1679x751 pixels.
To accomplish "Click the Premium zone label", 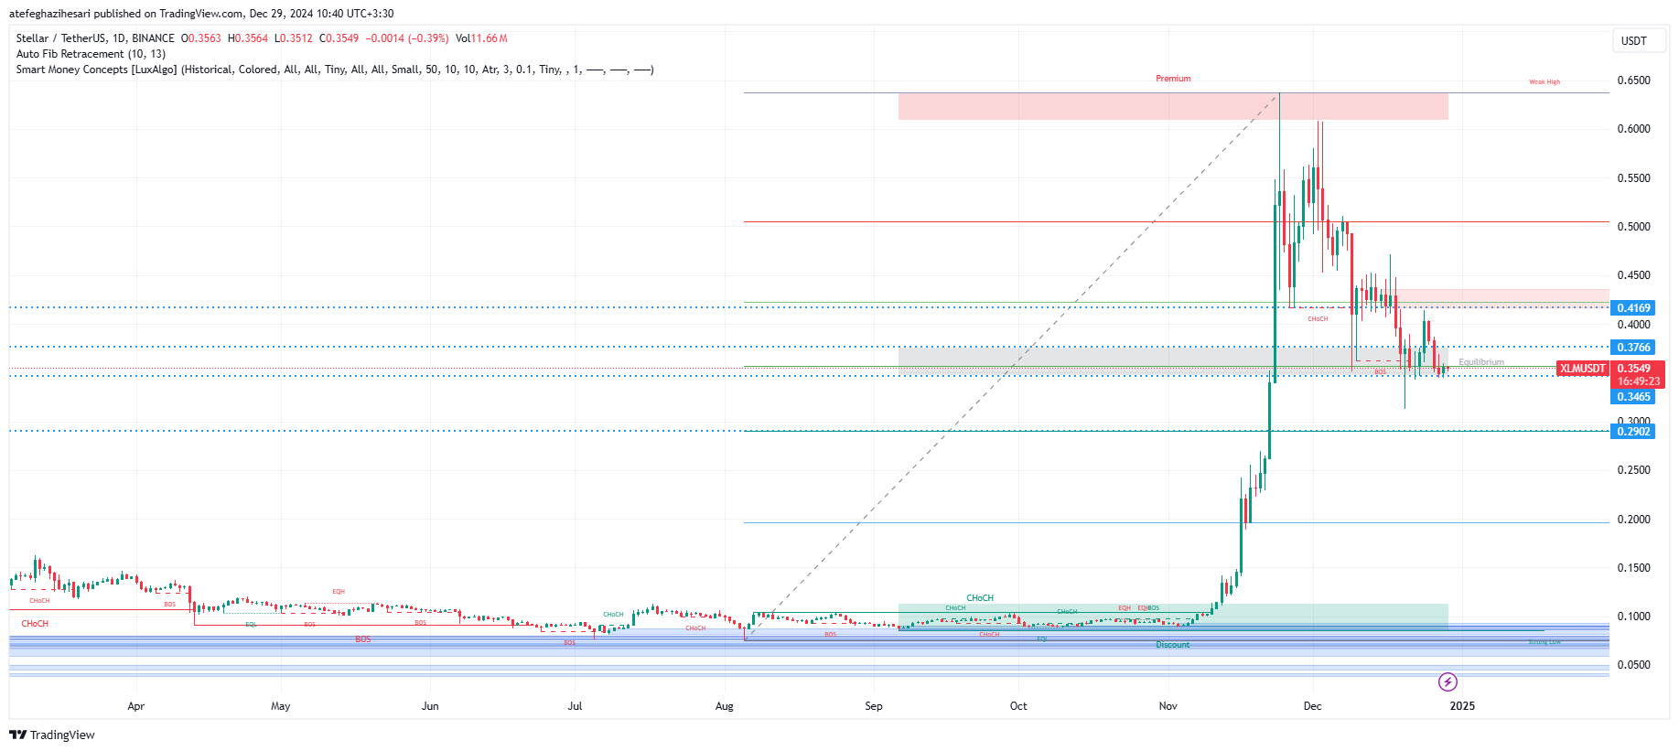I will click(1173, 79).
